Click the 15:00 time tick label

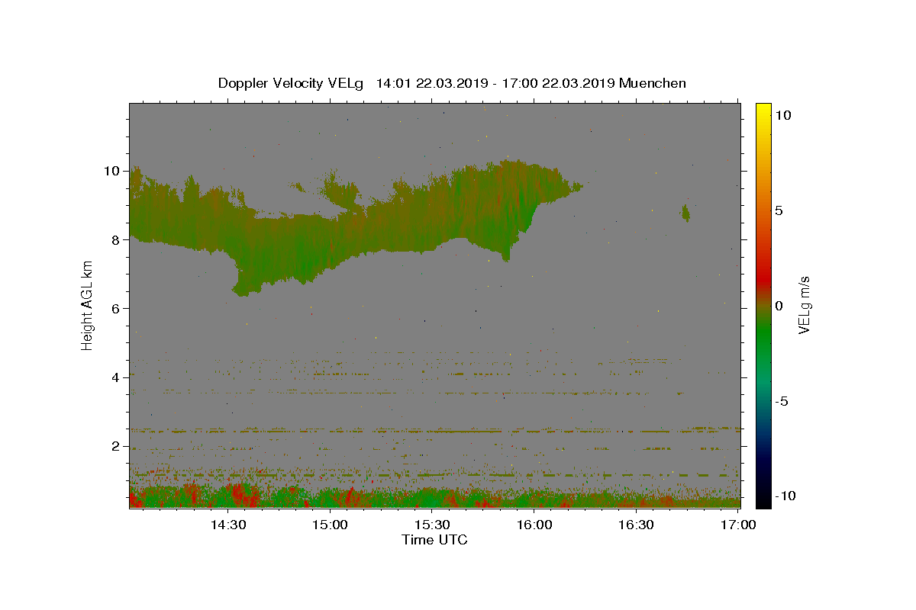(x=330, y=525)
